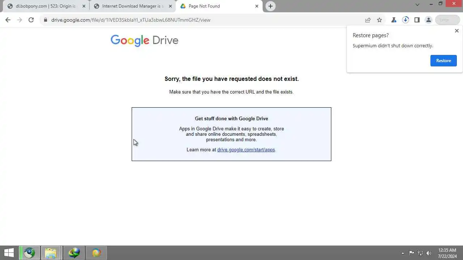The width and height of the screenshot is (463, 260).
Task: Click the Restore button
Action: coord(443,61)
